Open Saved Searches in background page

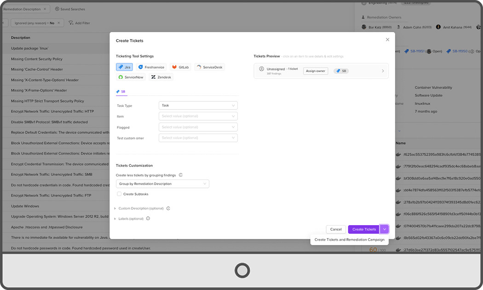[x=70, y=9]
